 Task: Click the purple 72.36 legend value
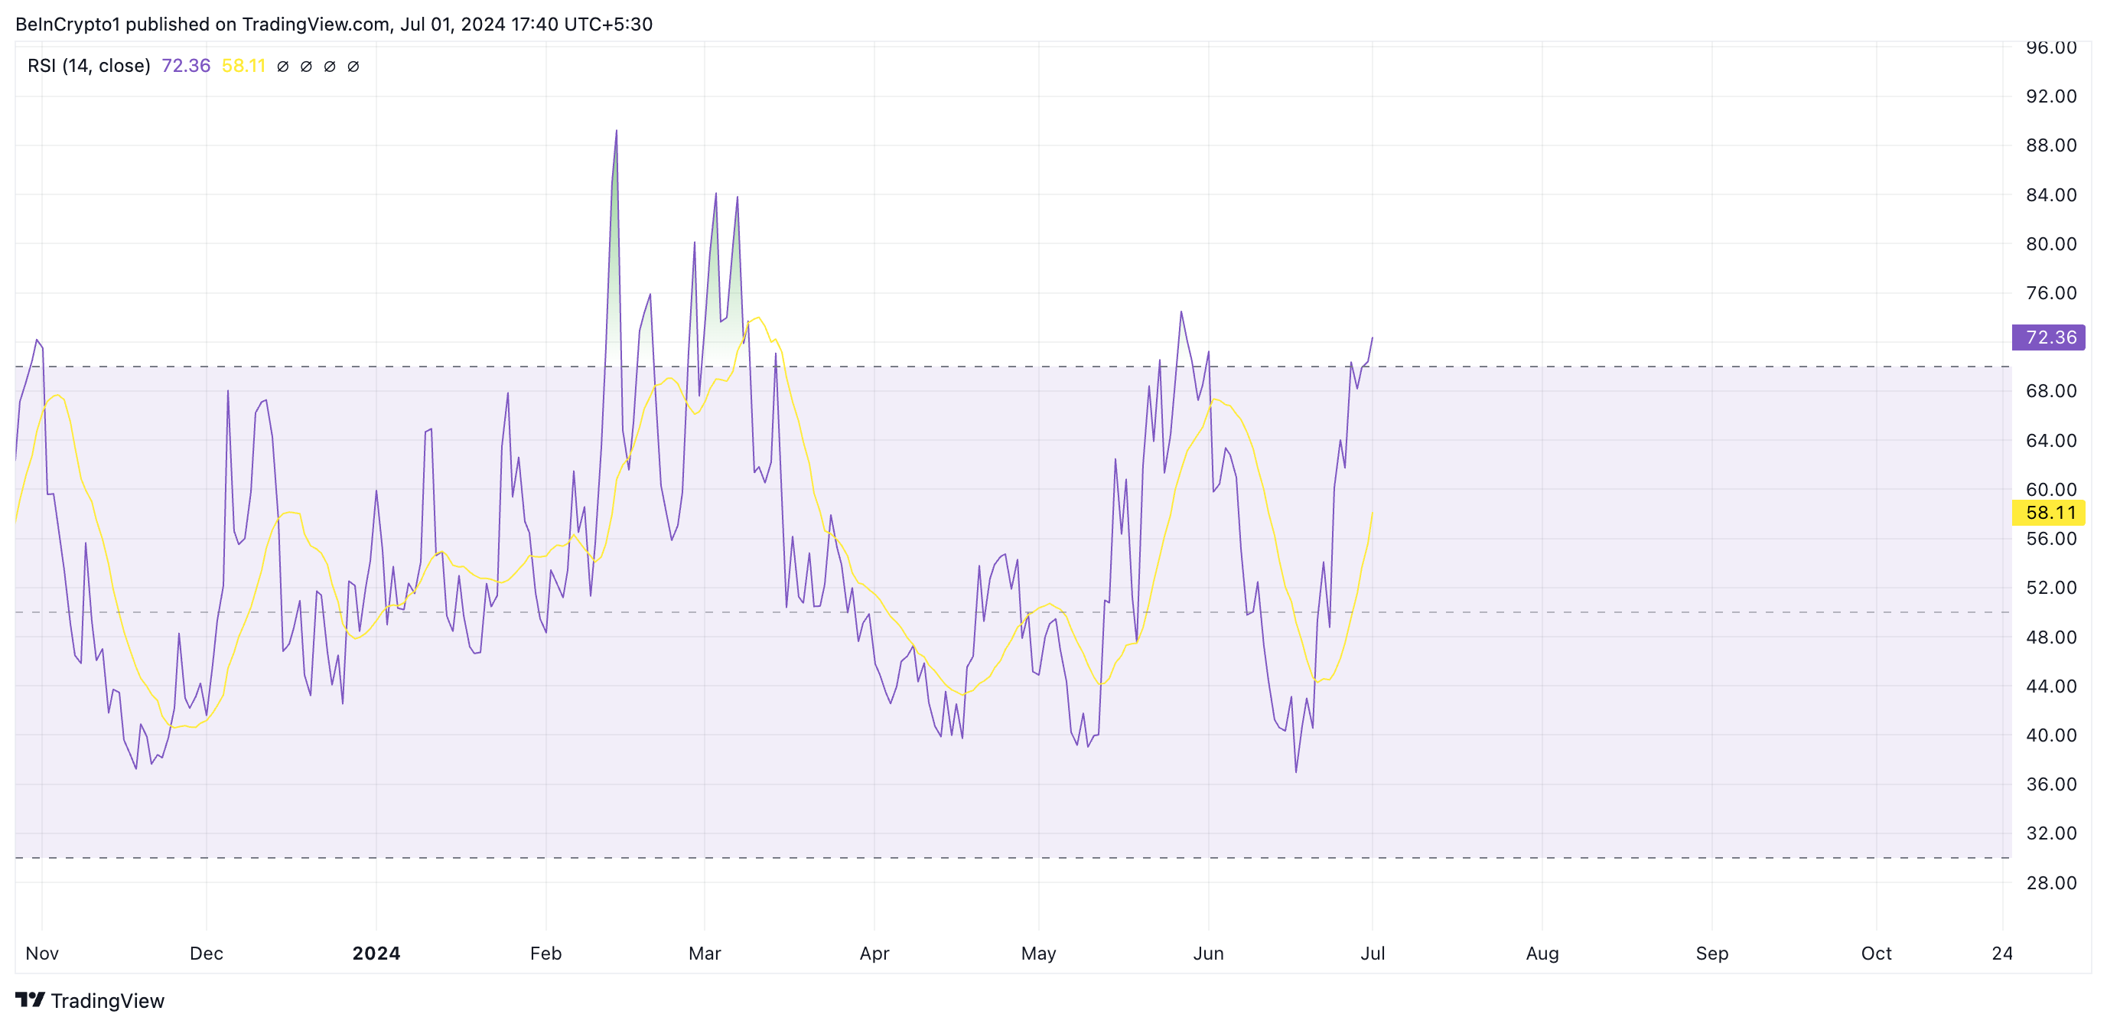click(186, 66)
